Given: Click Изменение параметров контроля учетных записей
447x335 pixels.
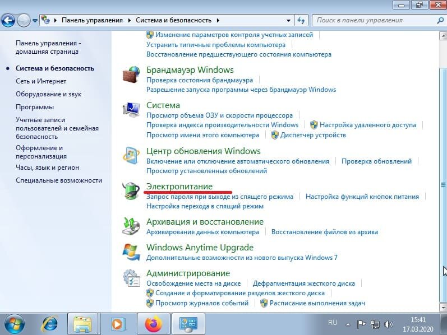Looking at the screenshot, I should 234,35.
